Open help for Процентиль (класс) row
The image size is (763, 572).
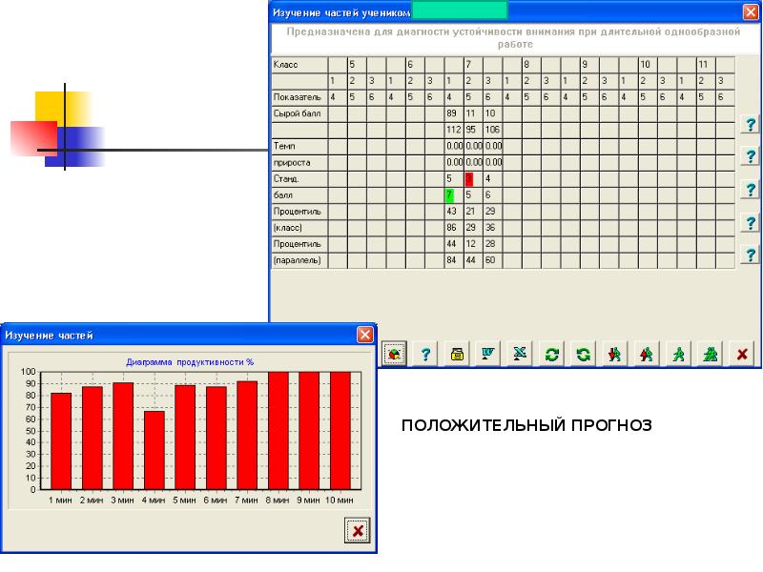coord(751,222)
